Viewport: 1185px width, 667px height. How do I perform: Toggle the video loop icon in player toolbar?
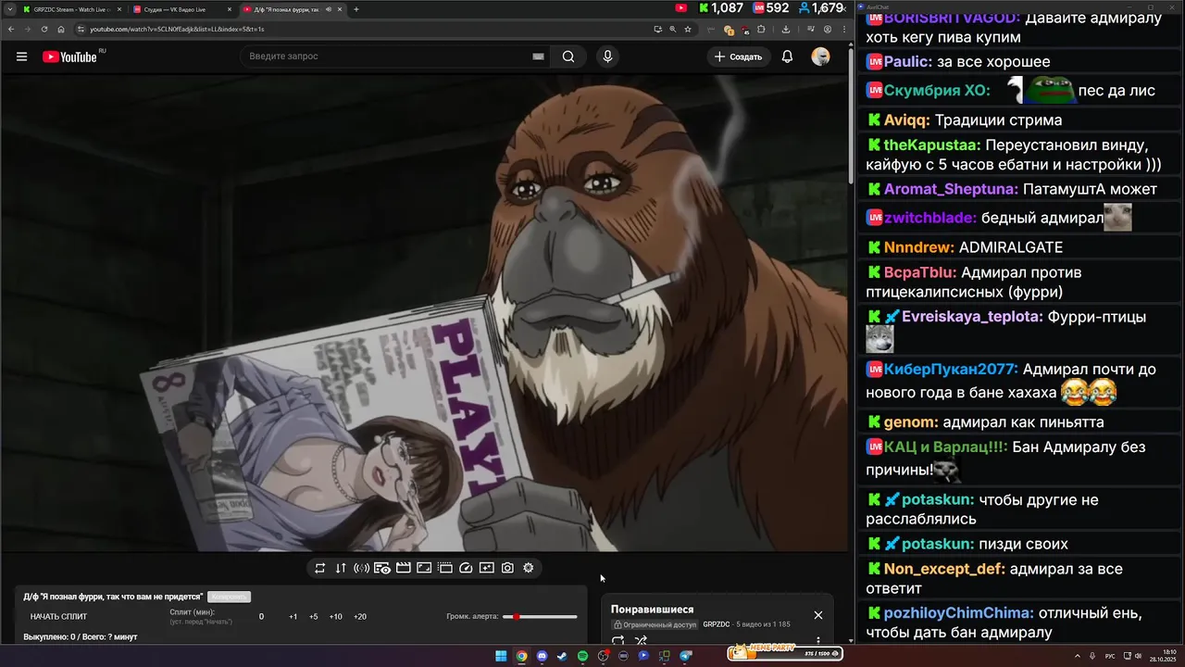coord(320,568)
